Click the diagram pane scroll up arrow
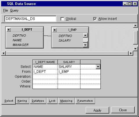This screenshot has width=139, height=117. click(x=135, y=25)
